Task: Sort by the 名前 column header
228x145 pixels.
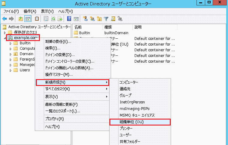Action: coord(88,27)
